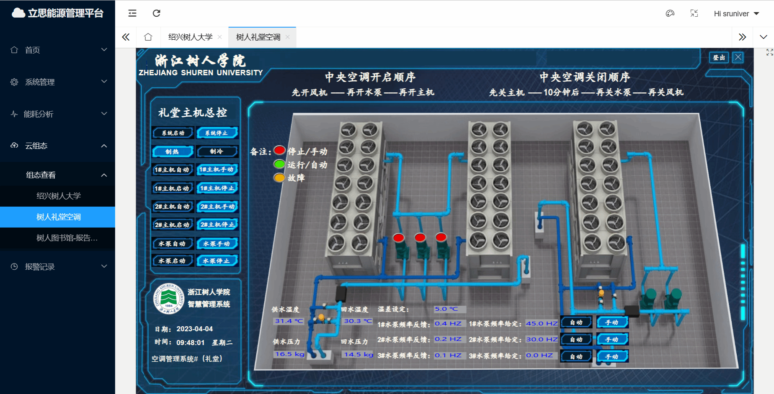Open the Hi sruniver user dropdown

coord(736,14)
